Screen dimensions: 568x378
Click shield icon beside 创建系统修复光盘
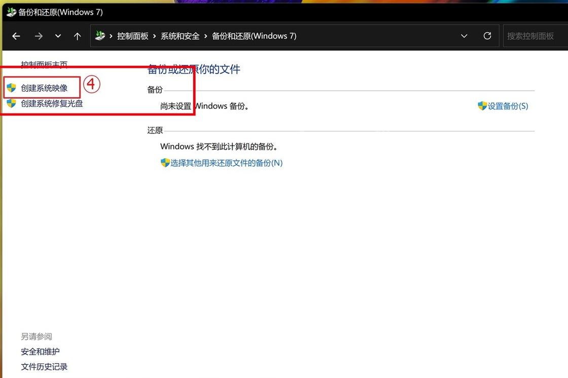pos(11,103)
